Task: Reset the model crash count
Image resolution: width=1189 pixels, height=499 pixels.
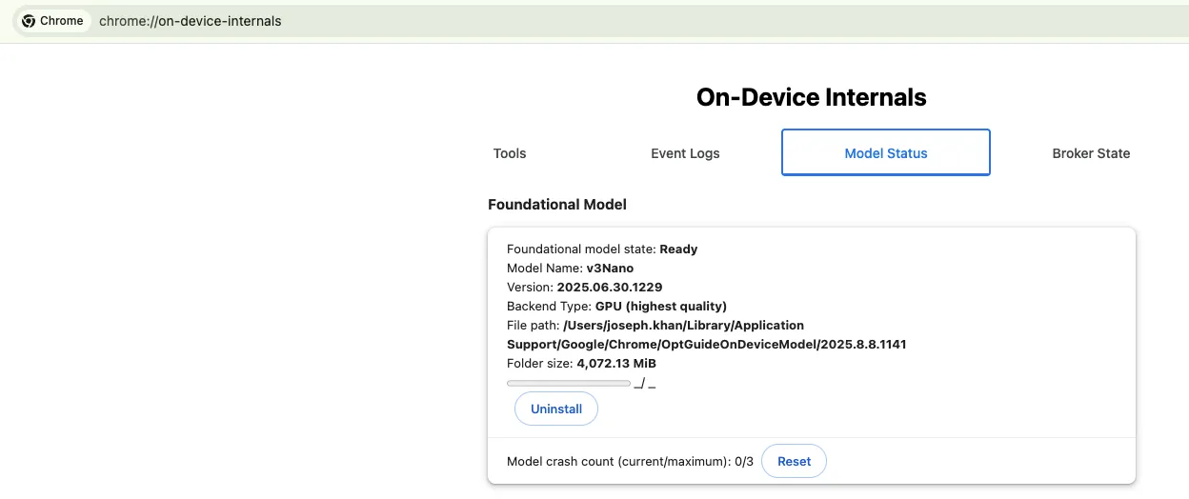Action: (794, 461)
